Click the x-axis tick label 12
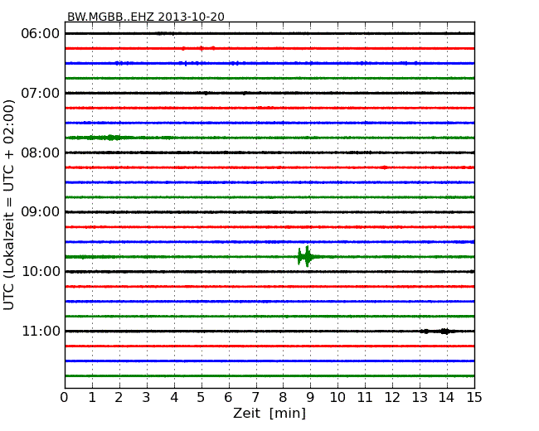 point(392,398)
